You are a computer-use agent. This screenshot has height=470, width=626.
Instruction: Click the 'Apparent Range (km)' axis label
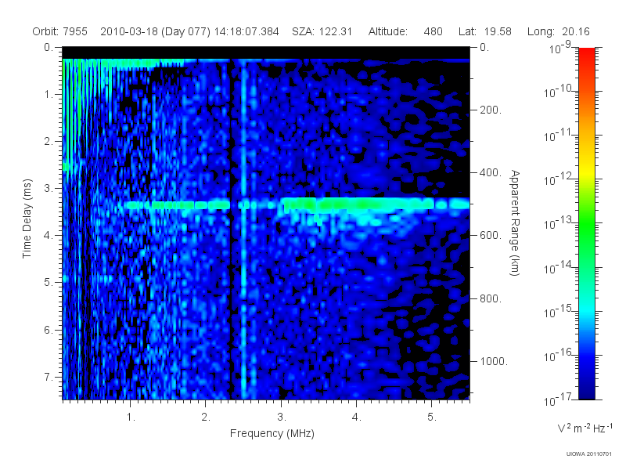point(515,223)
